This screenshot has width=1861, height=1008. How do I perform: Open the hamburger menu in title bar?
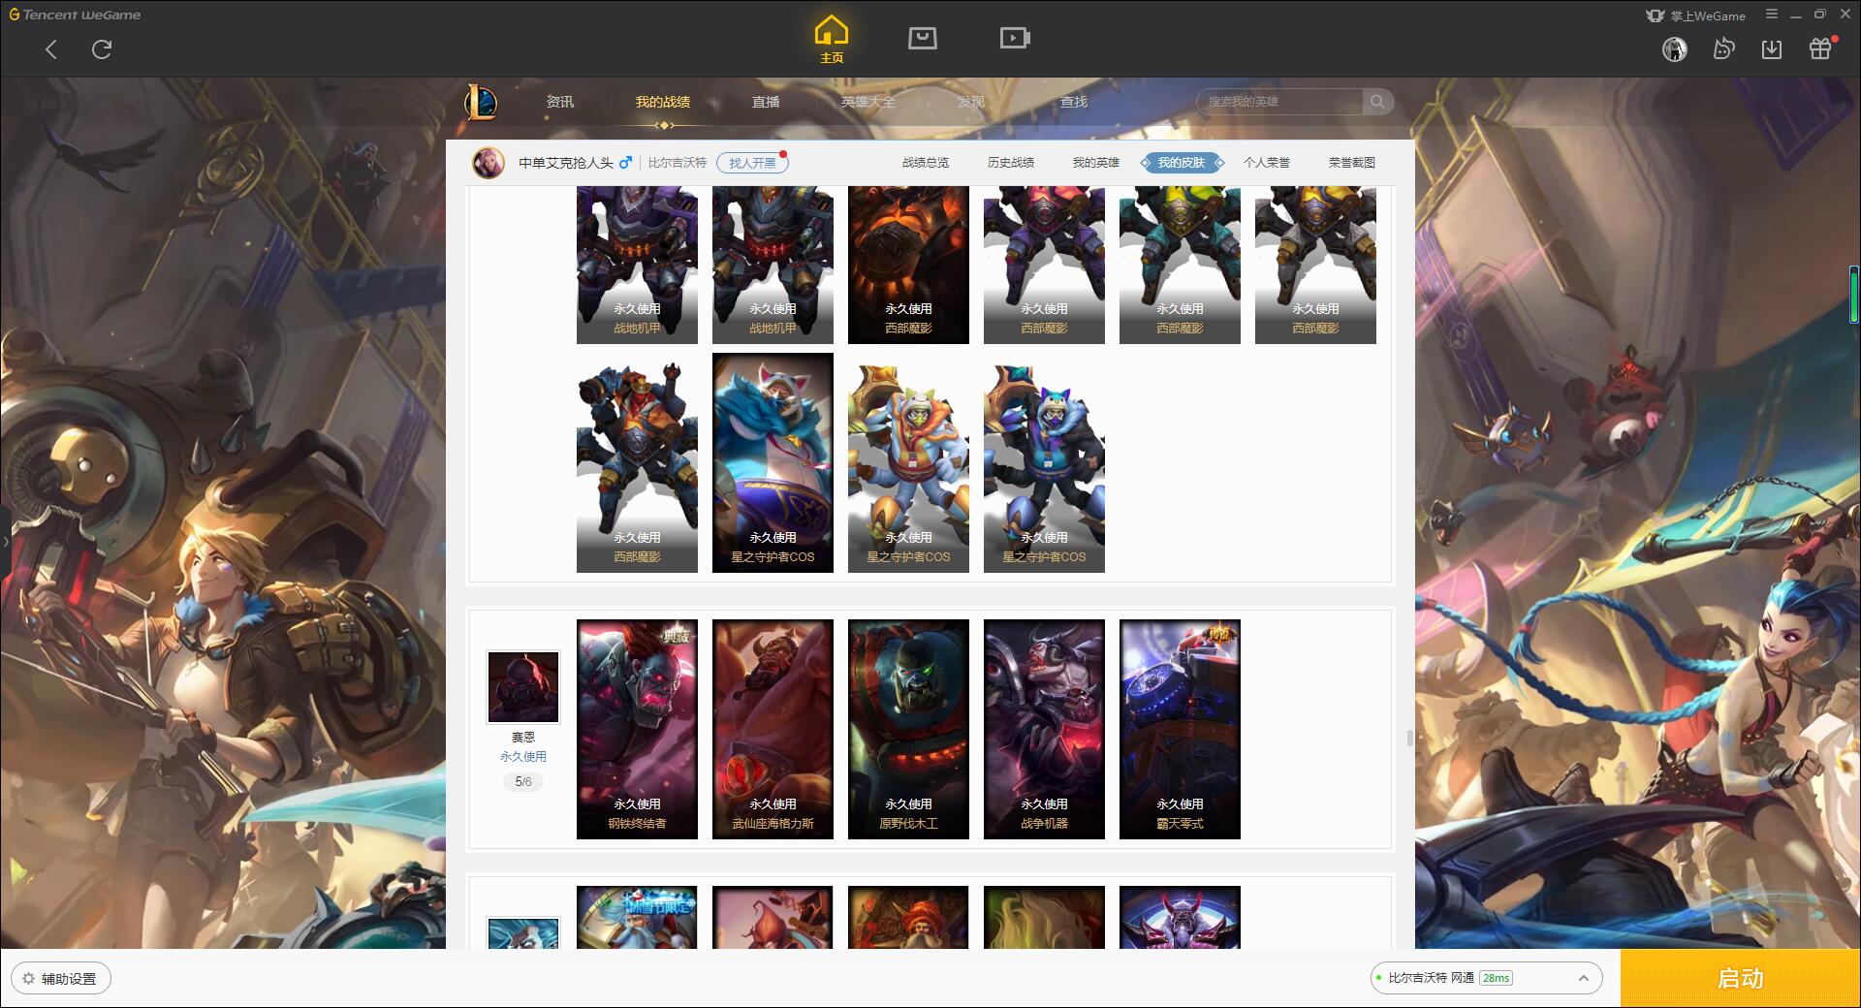(1771, 15)
